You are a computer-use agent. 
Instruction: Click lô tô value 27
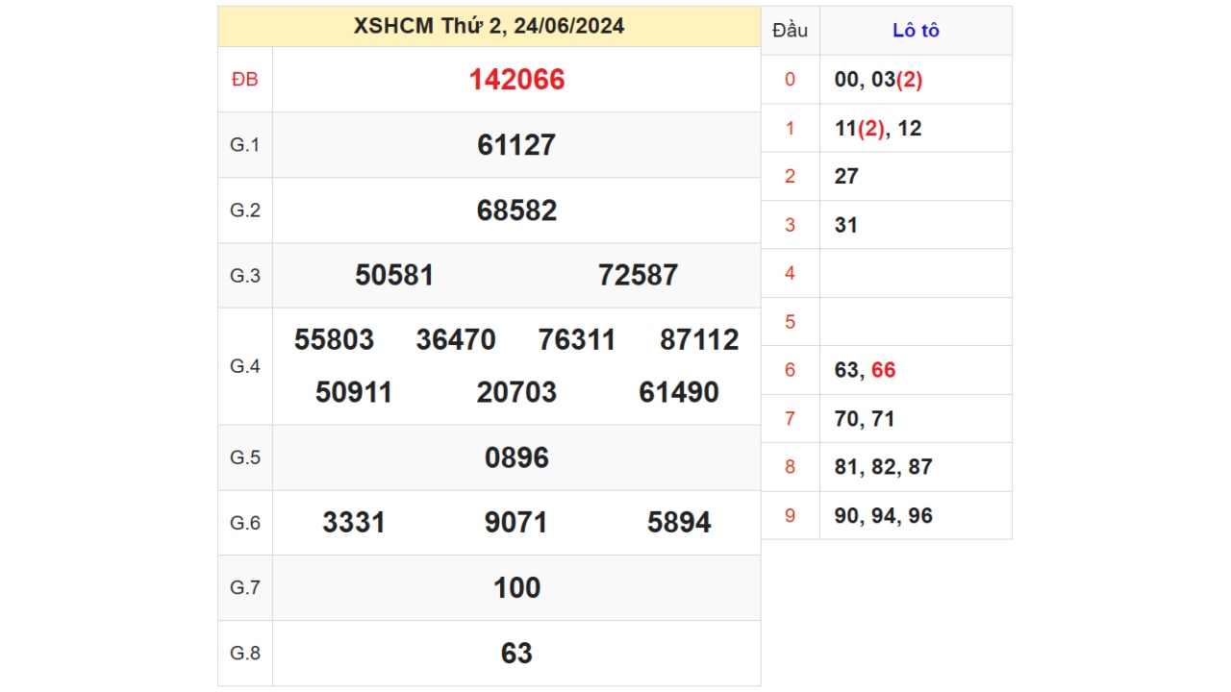[x=846, y=177]
